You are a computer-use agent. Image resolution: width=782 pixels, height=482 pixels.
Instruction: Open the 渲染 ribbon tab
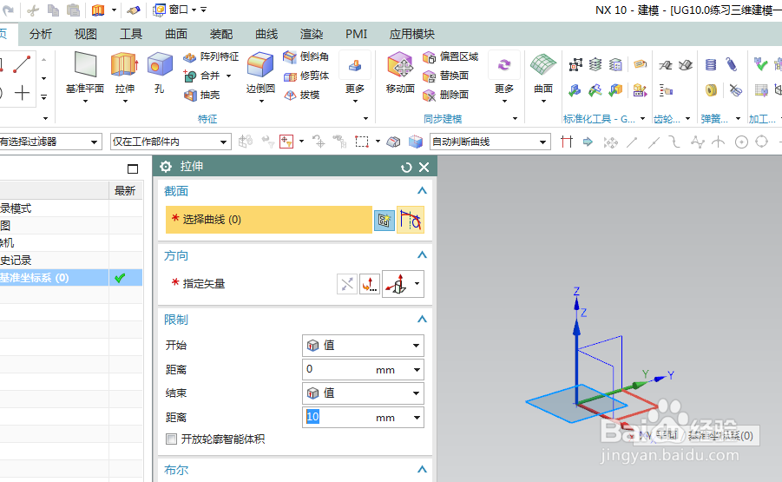click(312, 34)
